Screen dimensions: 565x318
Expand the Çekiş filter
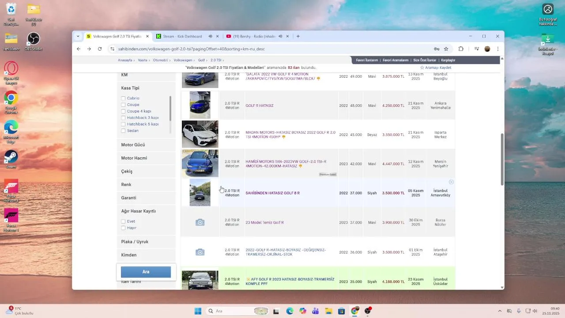coord(146,171)
